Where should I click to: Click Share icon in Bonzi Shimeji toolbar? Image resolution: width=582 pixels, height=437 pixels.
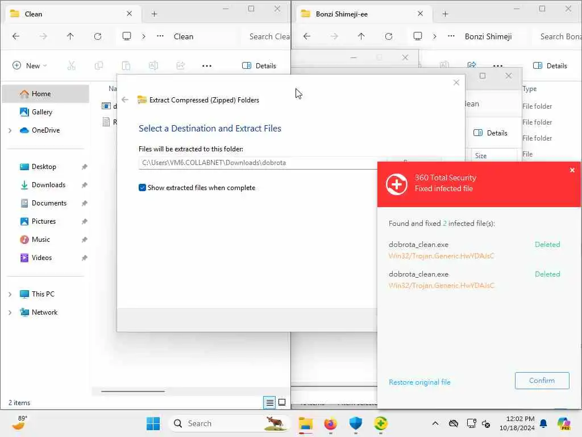click(x=472, y=65)
